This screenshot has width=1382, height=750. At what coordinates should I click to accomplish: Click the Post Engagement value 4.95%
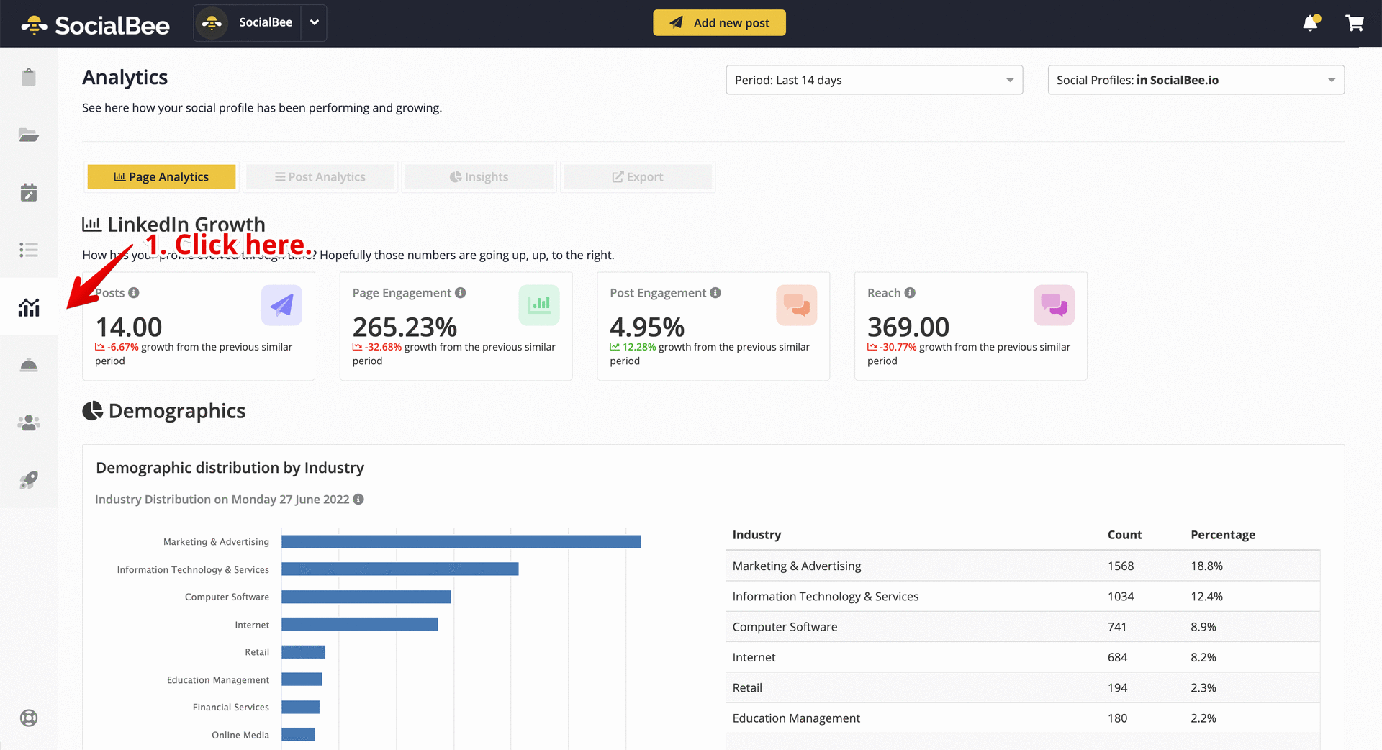646,327
